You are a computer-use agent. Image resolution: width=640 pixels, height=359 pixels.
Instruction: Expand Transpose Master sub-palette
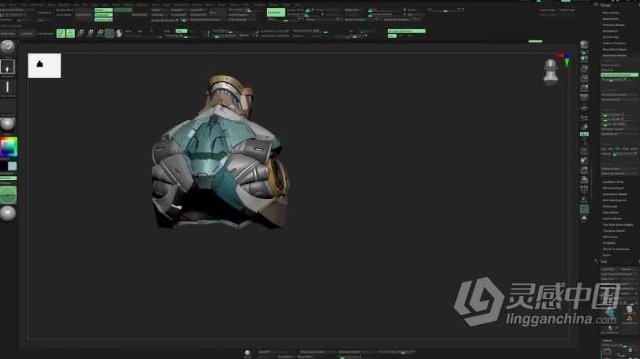click(613, 230)
